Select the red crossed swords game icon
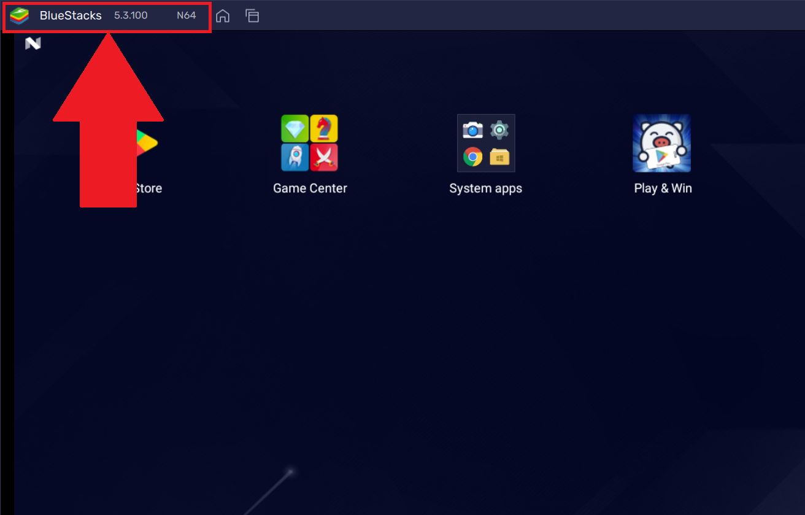This screenshot has height=515, width=805. [x=324, y=157]
